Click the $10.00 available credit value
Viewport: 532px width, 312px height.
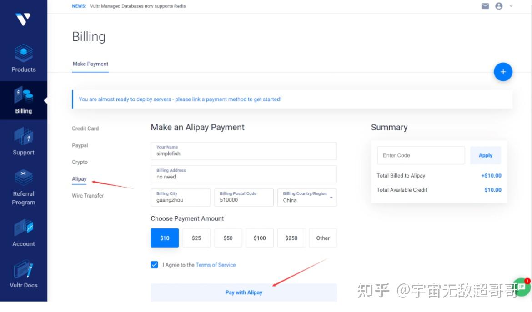tap(492, 190)
